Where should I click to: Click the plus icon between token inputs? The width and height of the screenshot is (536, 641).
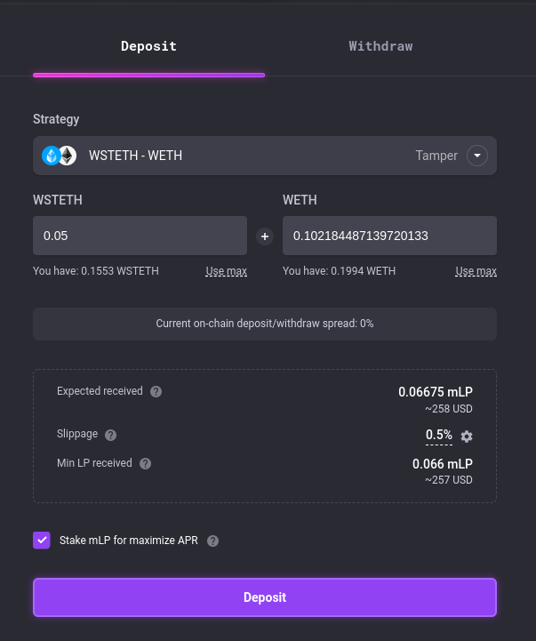pos(264,236)
